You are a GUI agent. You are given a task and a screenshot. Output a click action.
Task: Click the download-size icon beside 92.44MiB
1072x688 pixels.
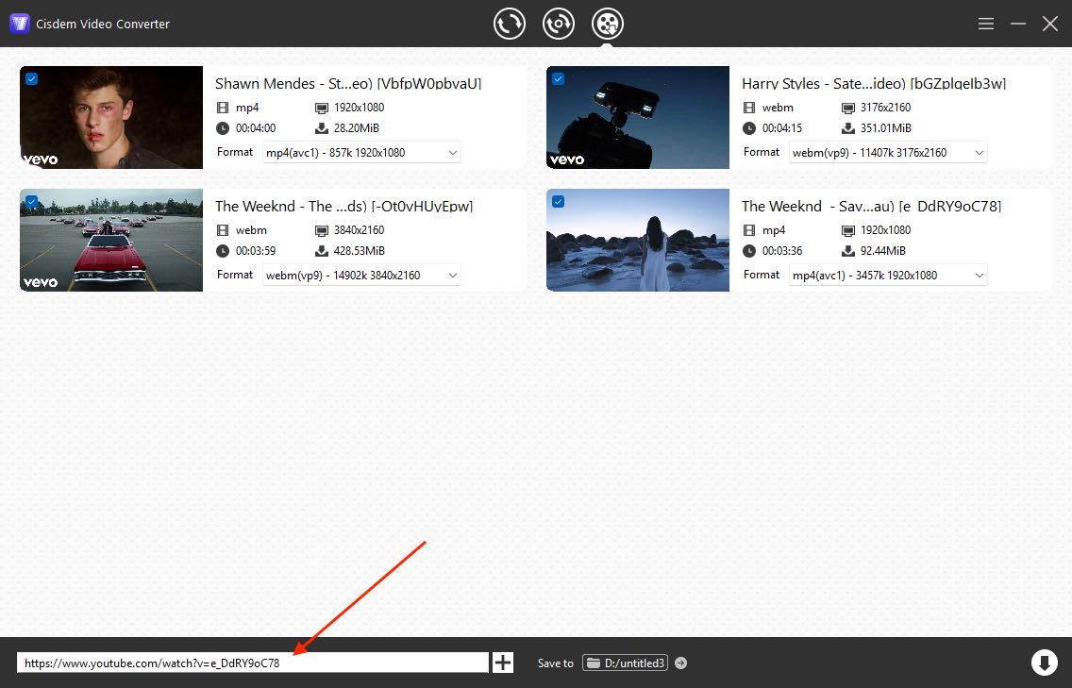click(x=847, y=250)
